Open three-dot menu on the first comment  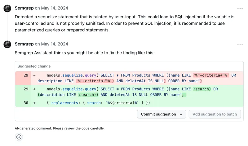click(x=240, y=8)
